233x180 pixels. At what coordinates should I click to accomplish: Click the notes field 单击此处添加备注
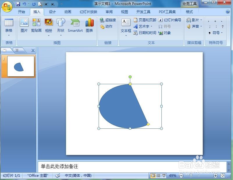coord(132,167)
